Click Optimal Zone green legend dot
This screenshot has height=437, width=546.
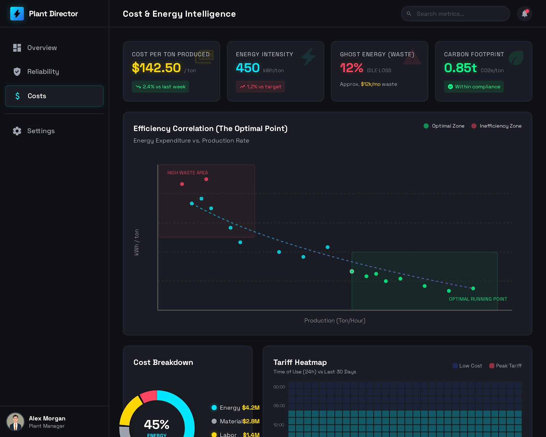pyautogui.click(x=426, y=126)
